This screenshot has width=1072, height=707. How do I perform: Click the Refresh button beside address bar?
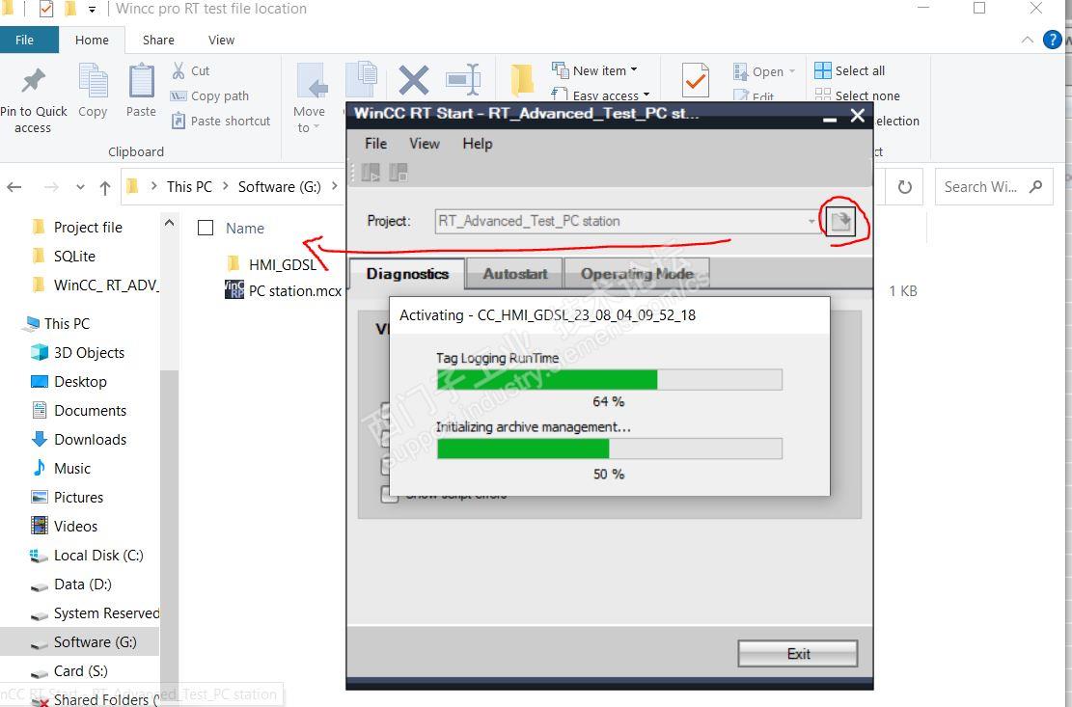point(904,187)
